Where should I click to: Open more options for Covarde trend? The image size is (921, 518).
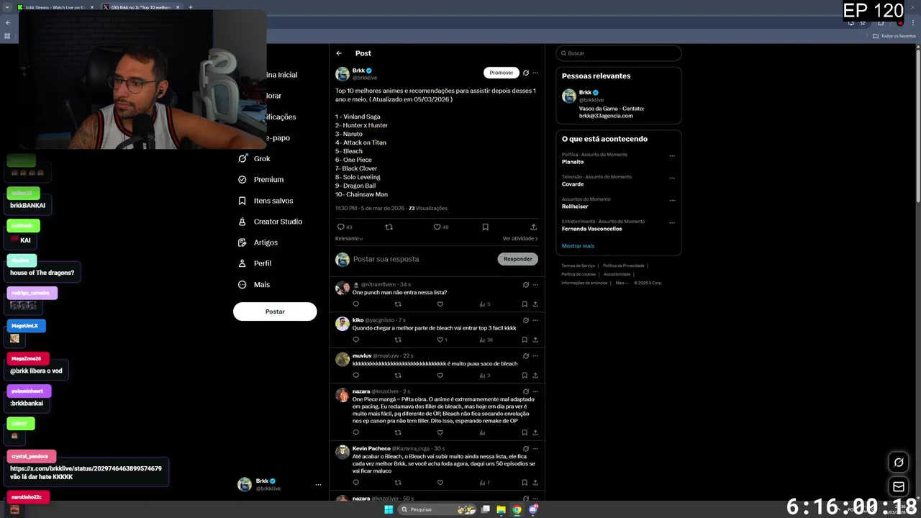click(x=672, y=178)
